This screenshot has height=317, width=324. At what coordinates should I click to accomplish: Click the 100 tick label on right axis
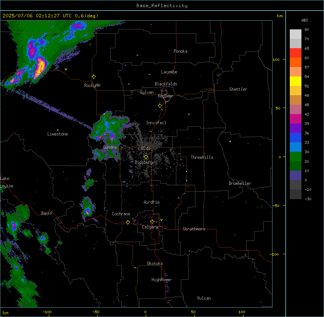pos(276,59)
